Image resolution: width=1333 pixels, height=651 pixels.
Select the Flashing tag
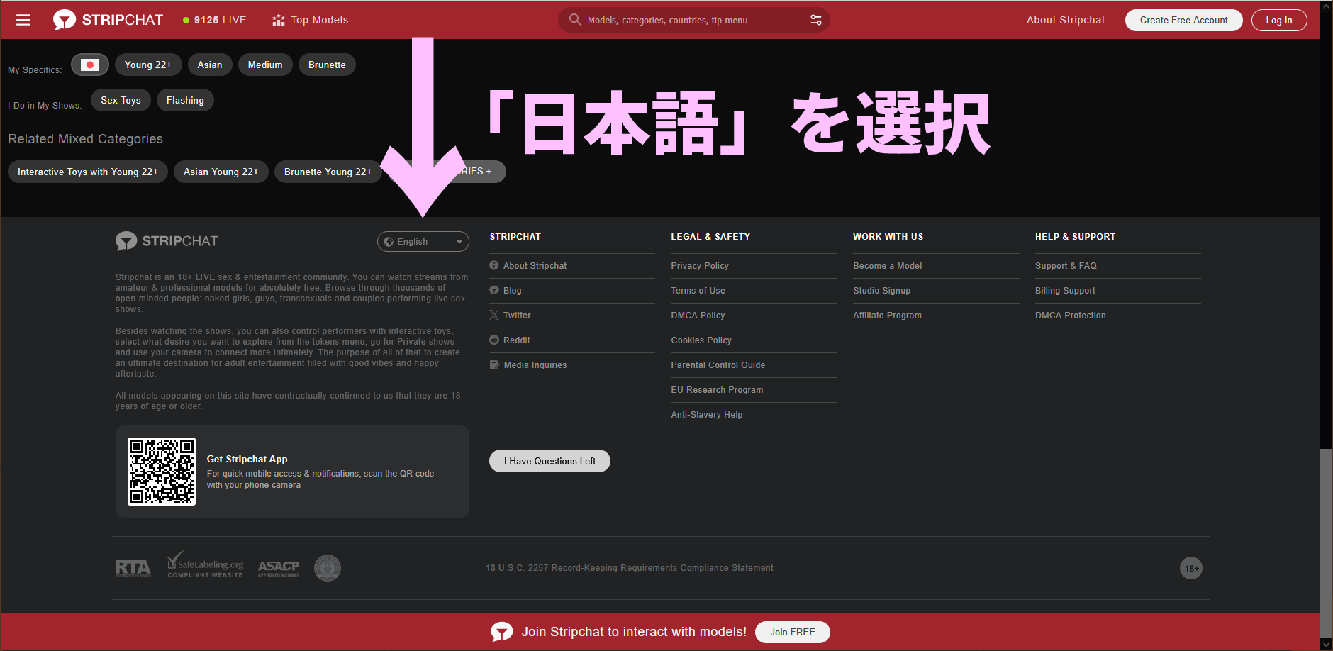click(x=185, y=100)
